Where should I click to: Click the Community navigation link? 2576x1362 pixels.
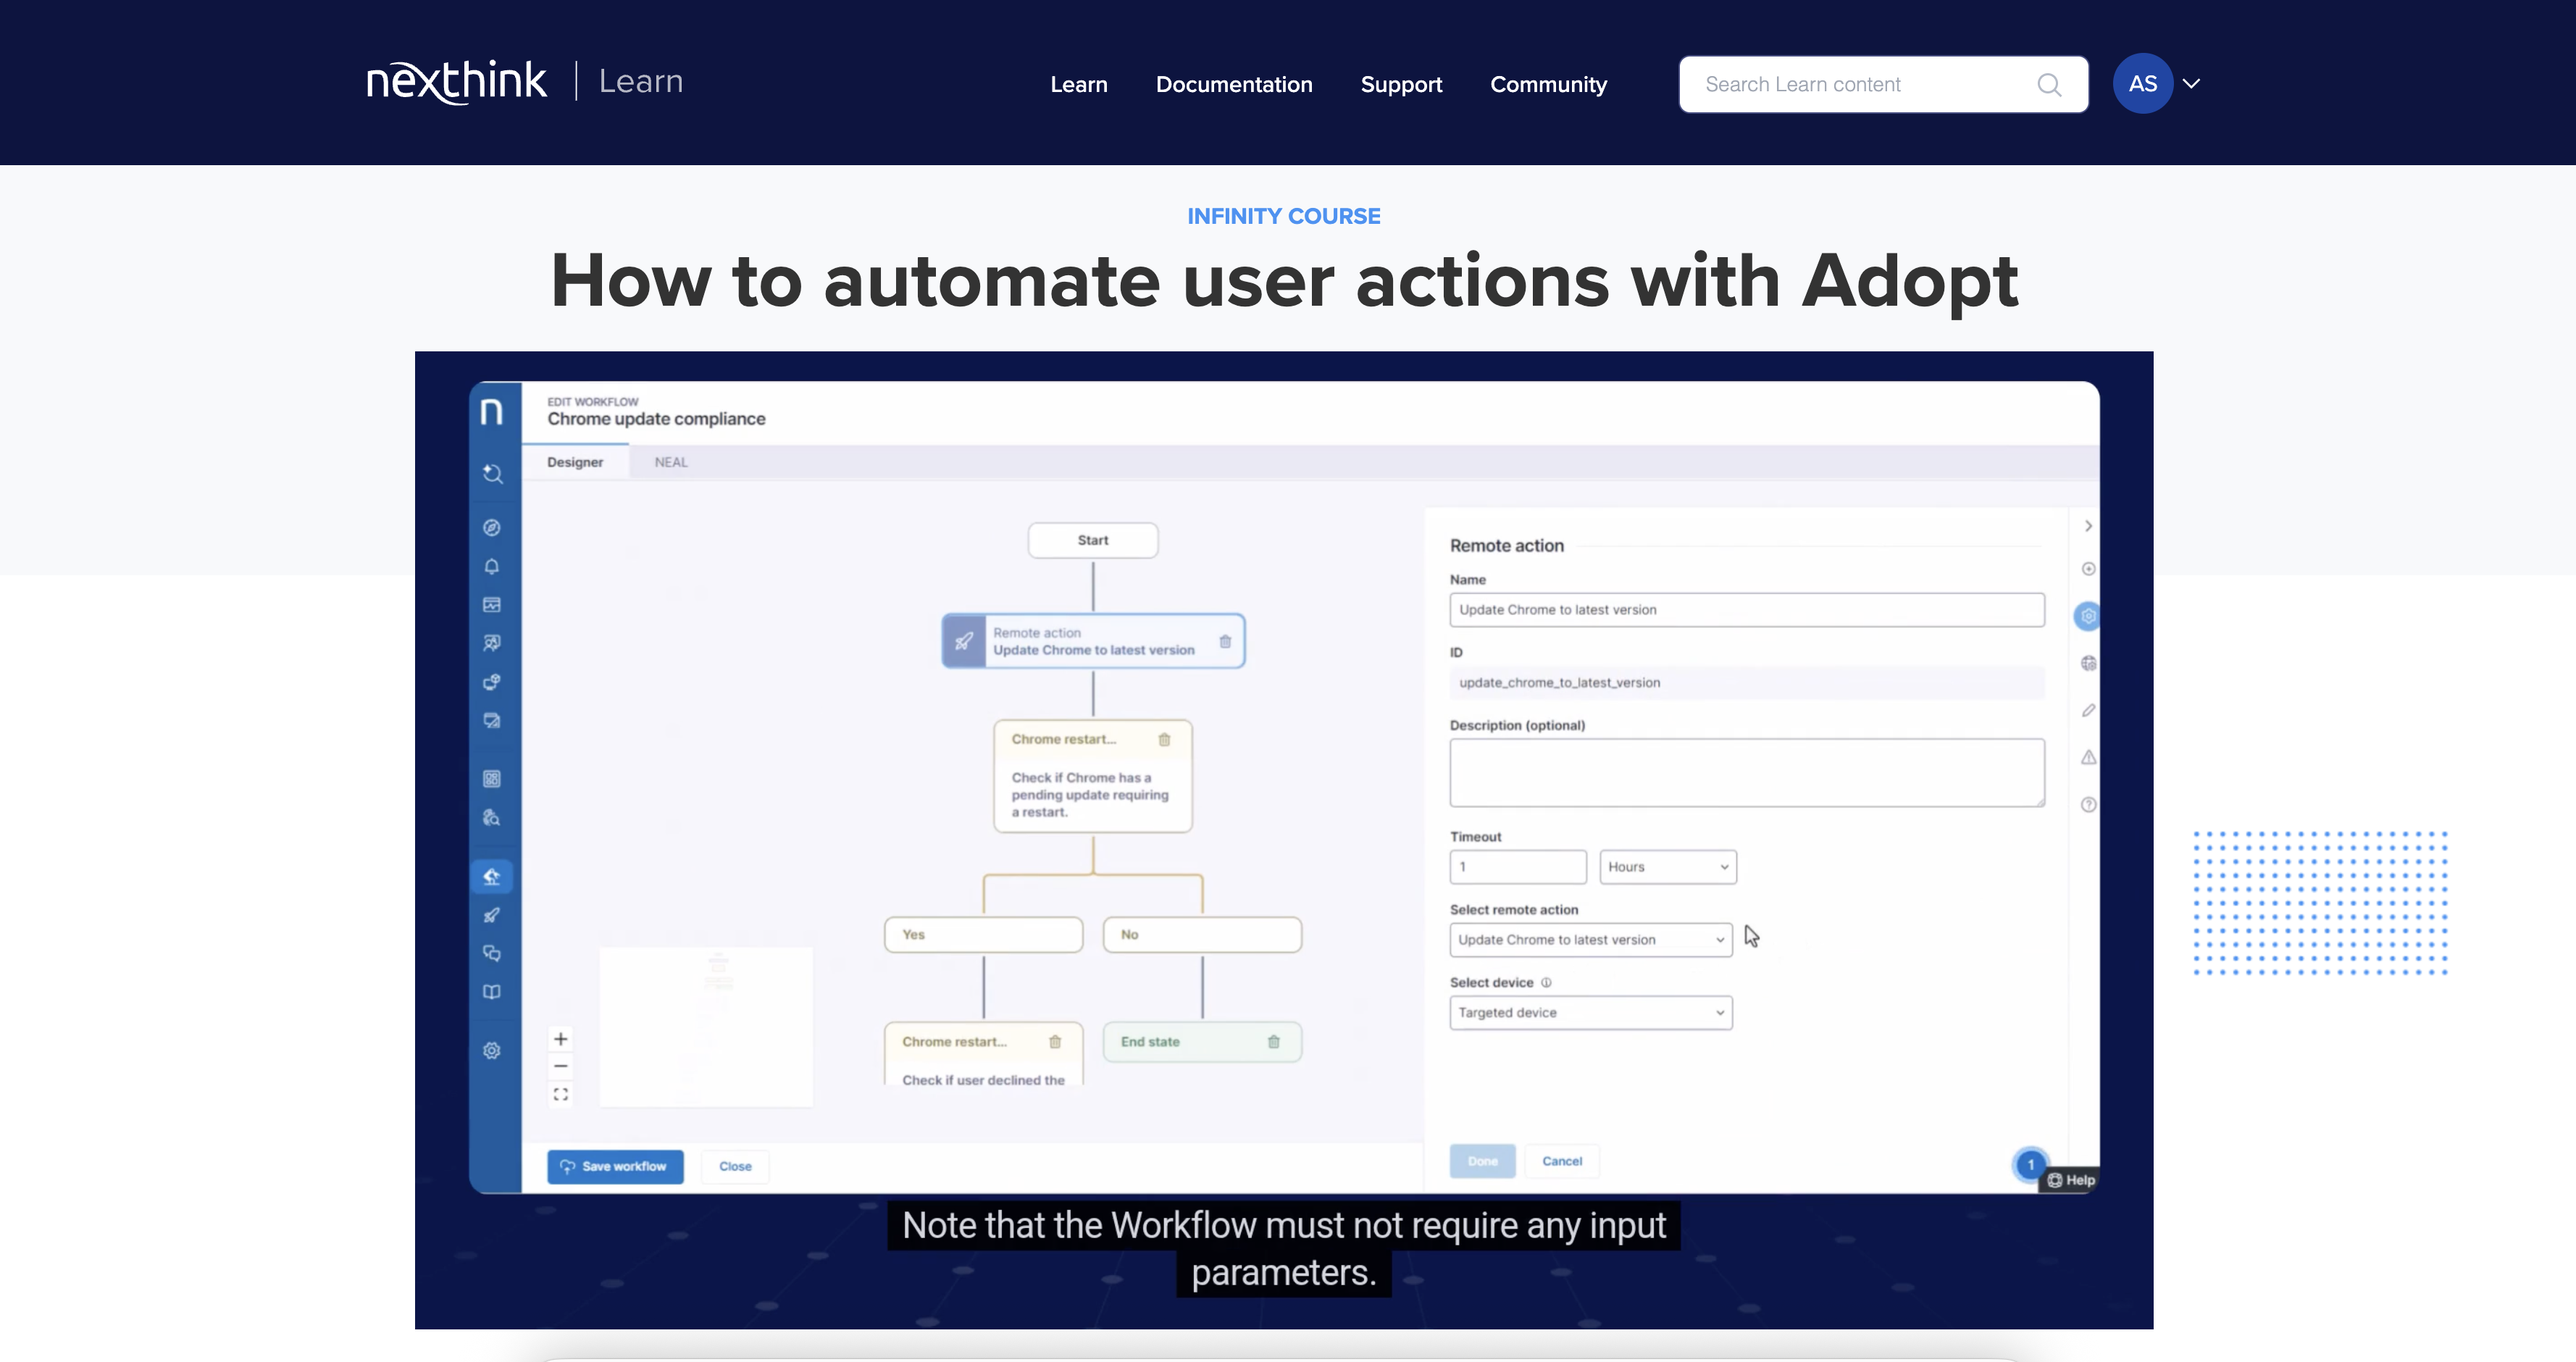[x=1548, y=85]
